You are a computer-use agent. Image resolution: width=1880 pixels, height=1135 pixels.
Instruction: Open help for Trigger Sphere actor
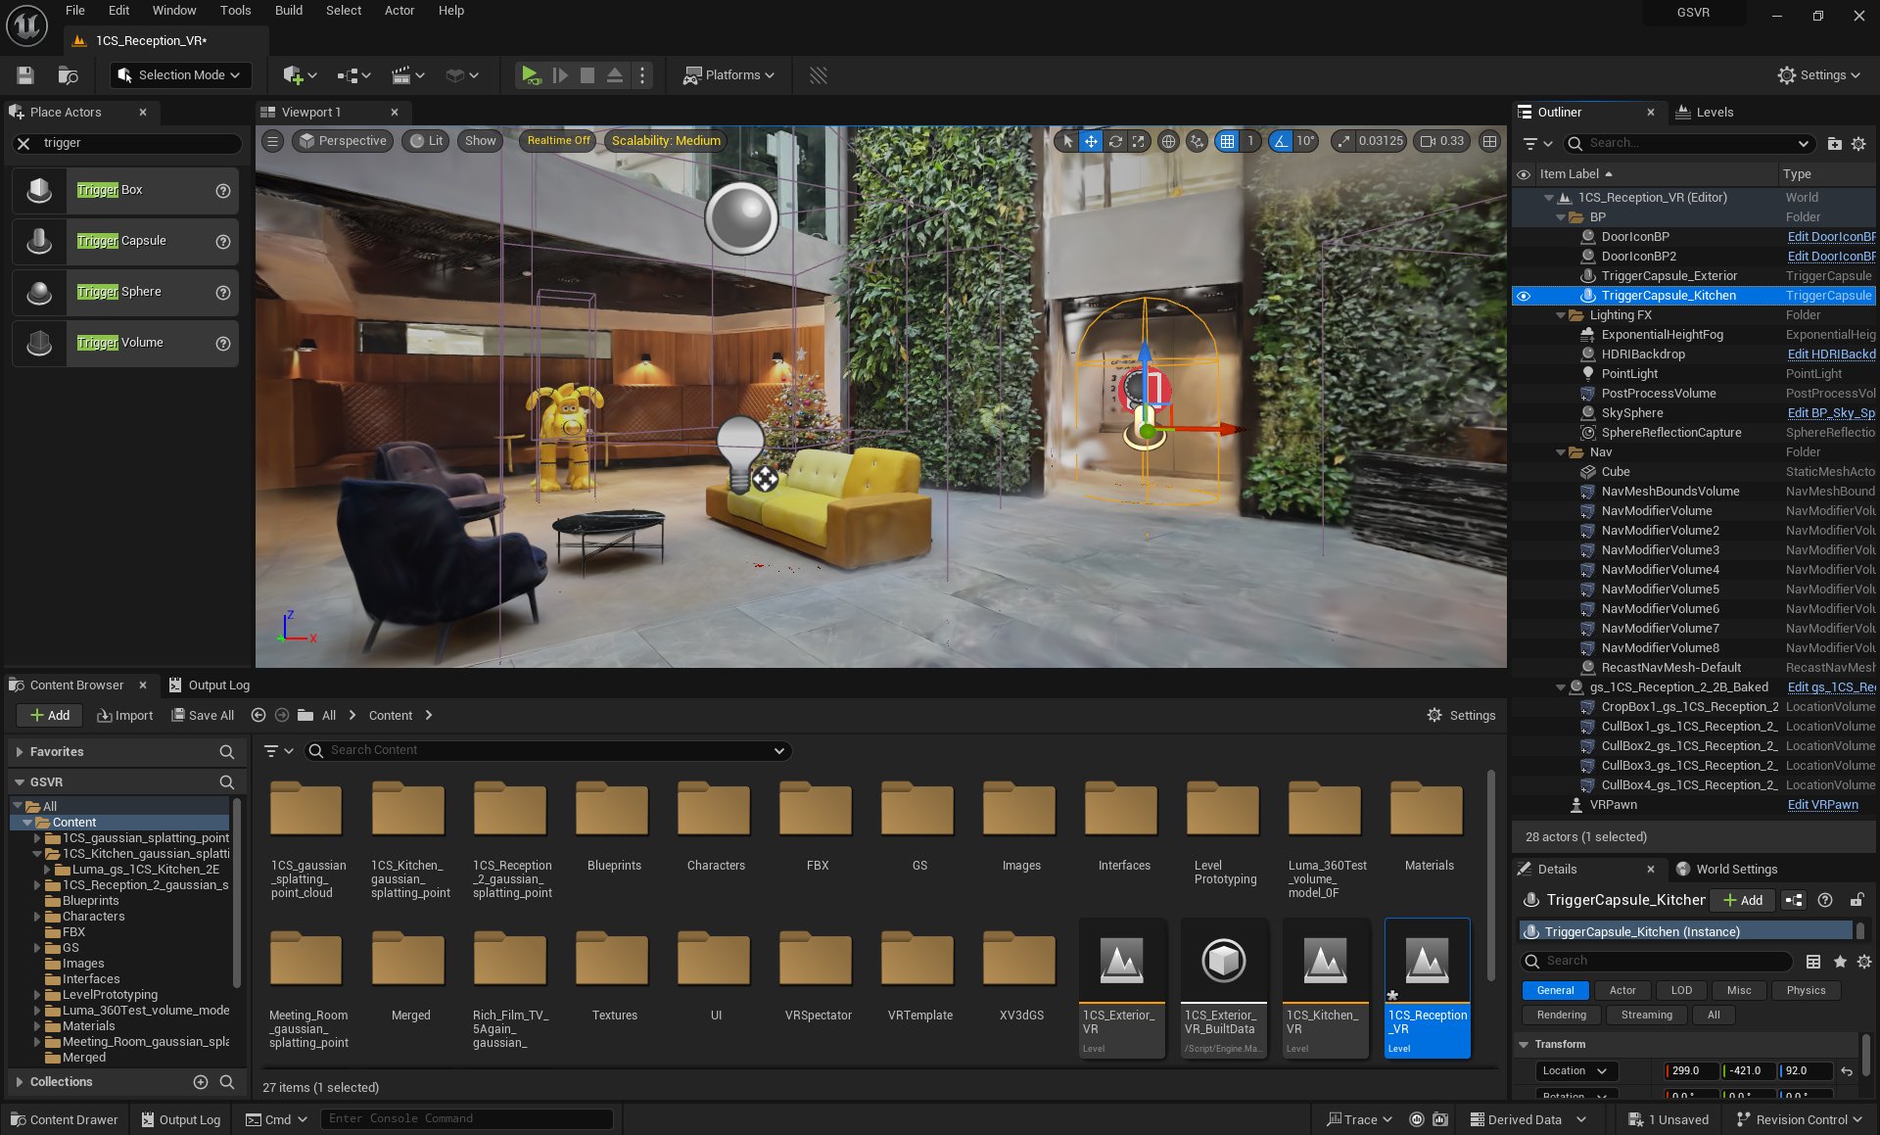click(223, 293)
